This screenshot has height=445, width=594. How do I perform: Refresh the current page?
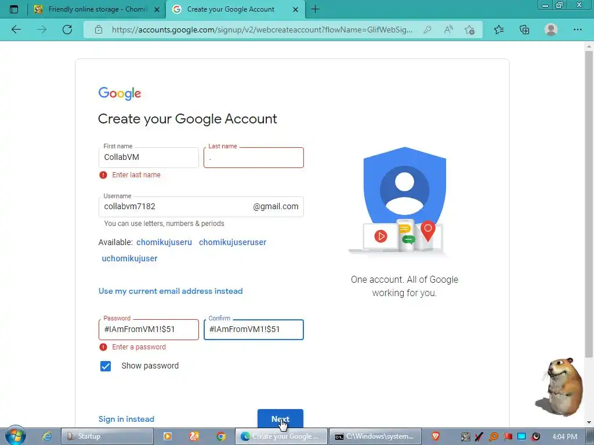pos(67,30)
